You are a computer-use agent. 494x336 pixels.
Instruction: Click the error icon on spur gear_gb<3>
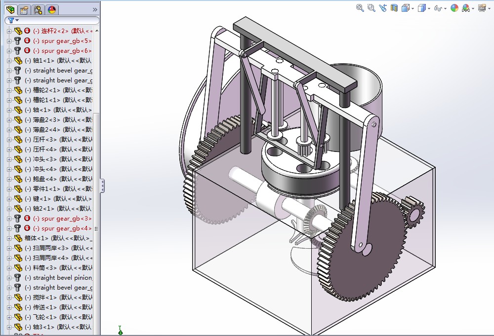point(27,218)
